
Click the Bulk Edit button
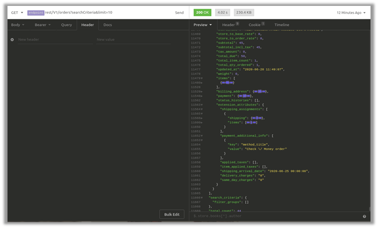[172, 214]
